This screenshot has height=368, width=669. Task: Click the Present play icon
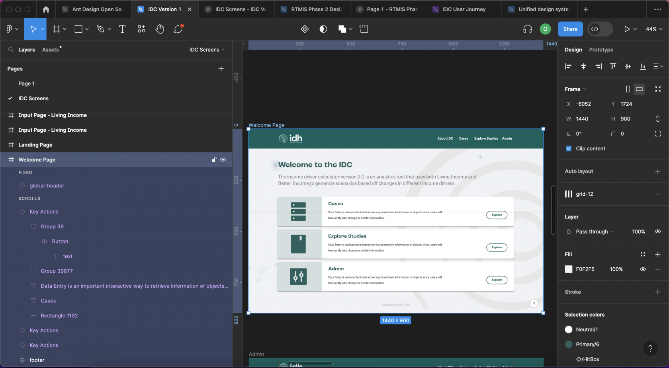627,29
